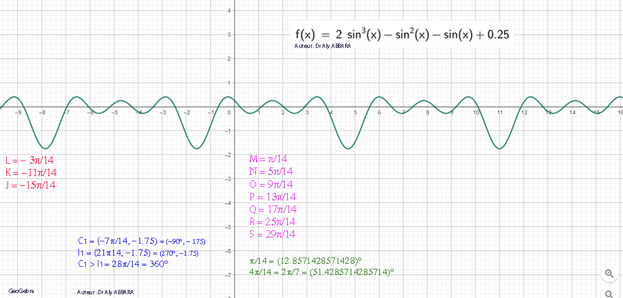Click the red label L = −3π/14
The width and height of the screenshot is (623, 298).
(x=31, y=160)
